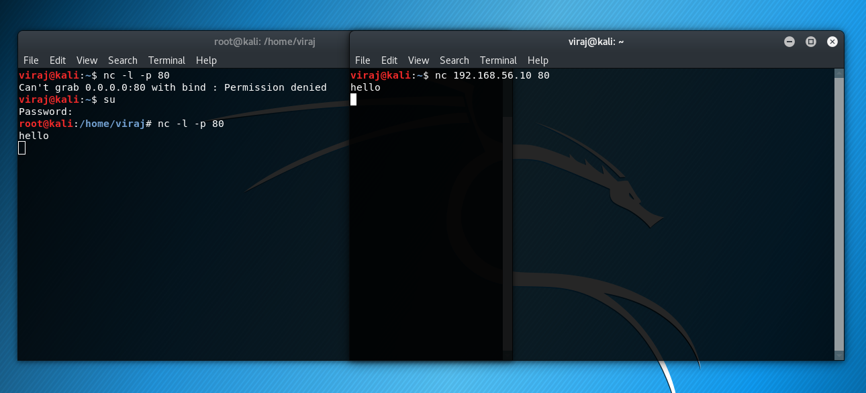
Task: Click root prompt 'nc -l -p 80' command
Action: 191,124
